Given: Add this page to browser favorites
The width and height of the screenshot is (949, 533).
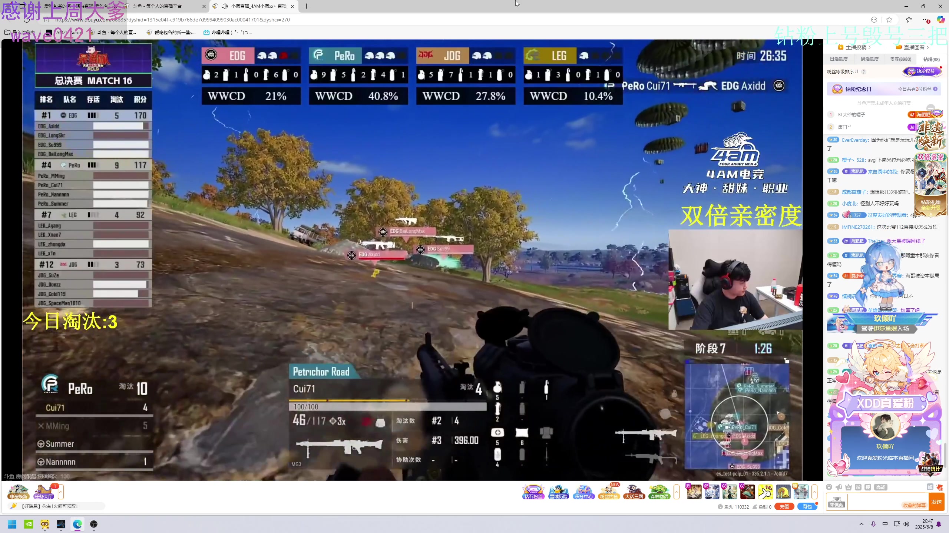Looking at the screenshot, I should click(889, 20).
